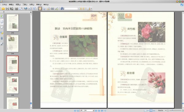Click the zoom slider handle
This screenshot has width=184, height=112.
click(172, 110)
